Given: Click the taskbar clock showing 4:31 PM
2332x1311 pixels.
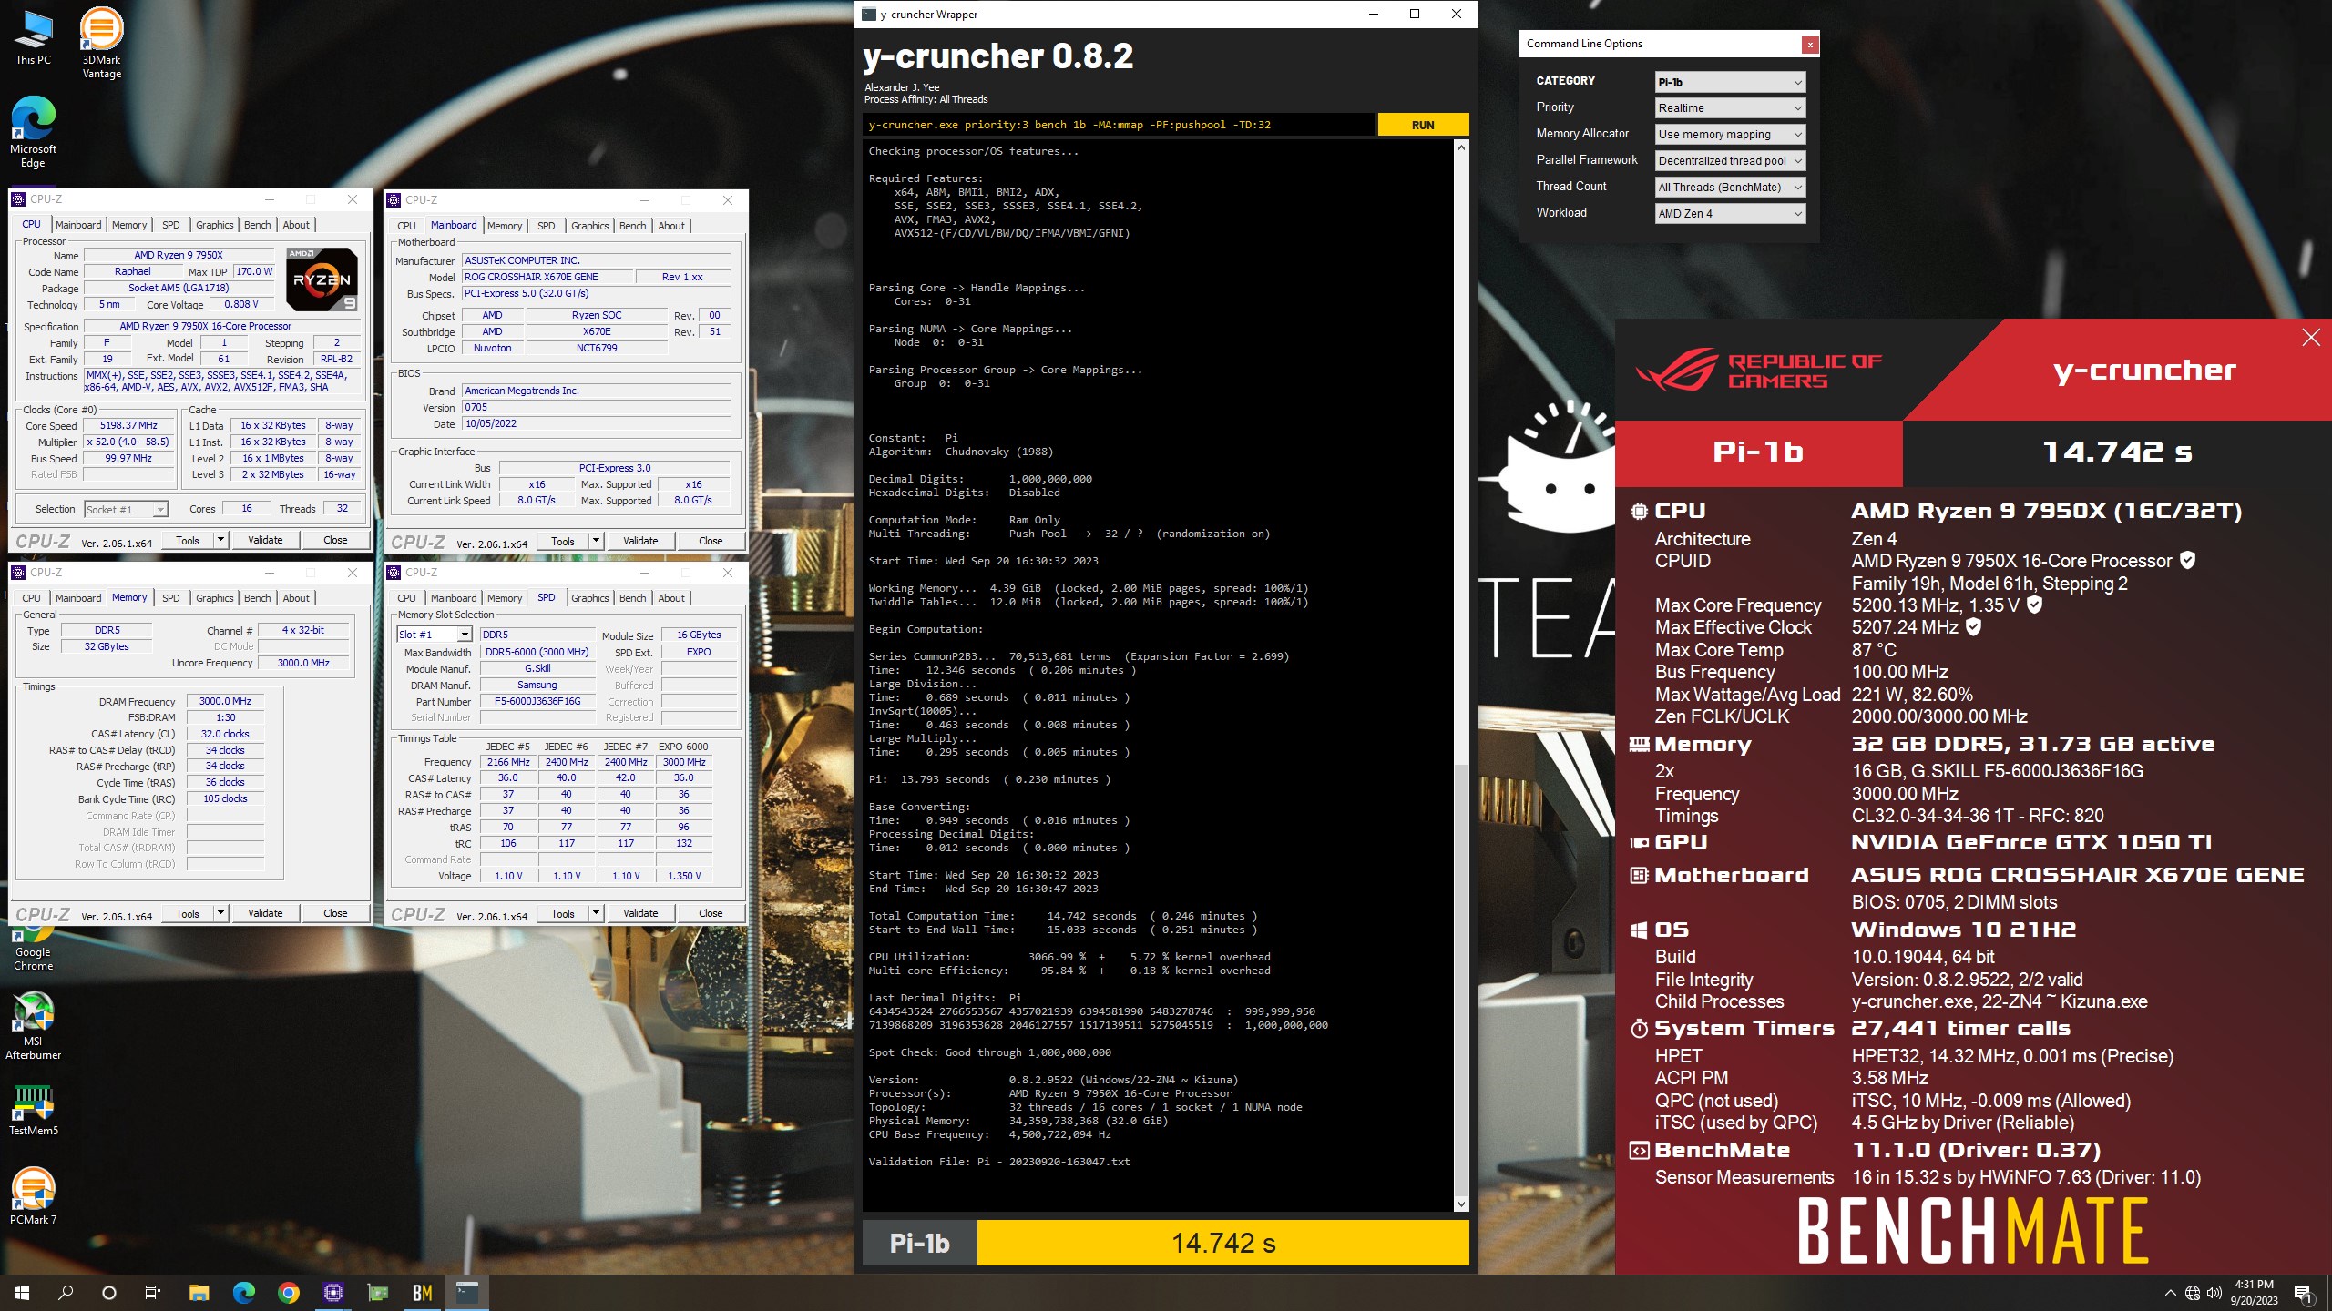Looking at the screenshot, I should pos(2254,1292).
